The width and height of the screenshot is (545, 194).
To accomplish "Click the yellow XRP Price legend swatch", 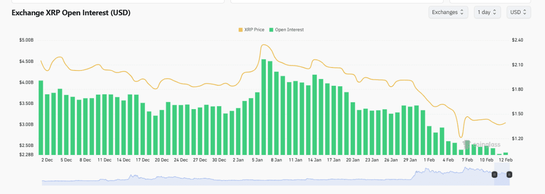I will click(241, 30).
